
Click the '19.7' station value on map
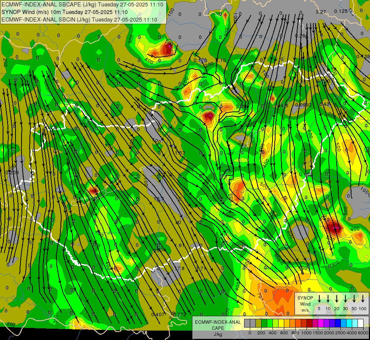coord(159,199)
